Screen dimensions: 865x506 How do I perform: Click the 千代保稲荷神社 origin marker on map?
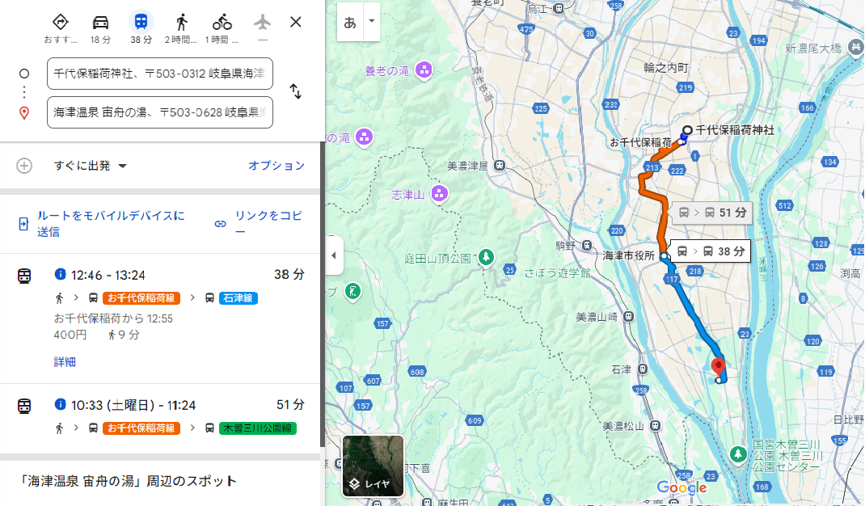coord(687,131)
